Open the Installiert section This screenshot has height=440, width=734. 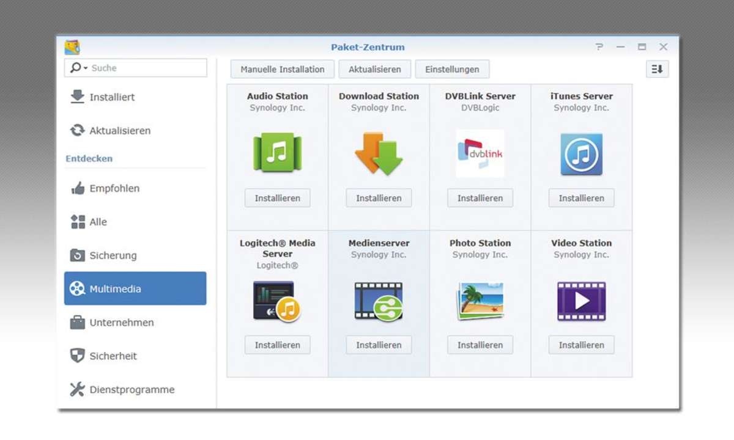point(135,97)
